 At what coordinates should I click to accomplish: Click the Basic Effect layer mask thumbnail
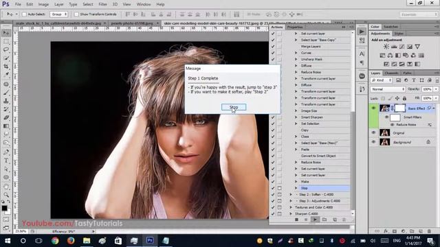[400, 108]
